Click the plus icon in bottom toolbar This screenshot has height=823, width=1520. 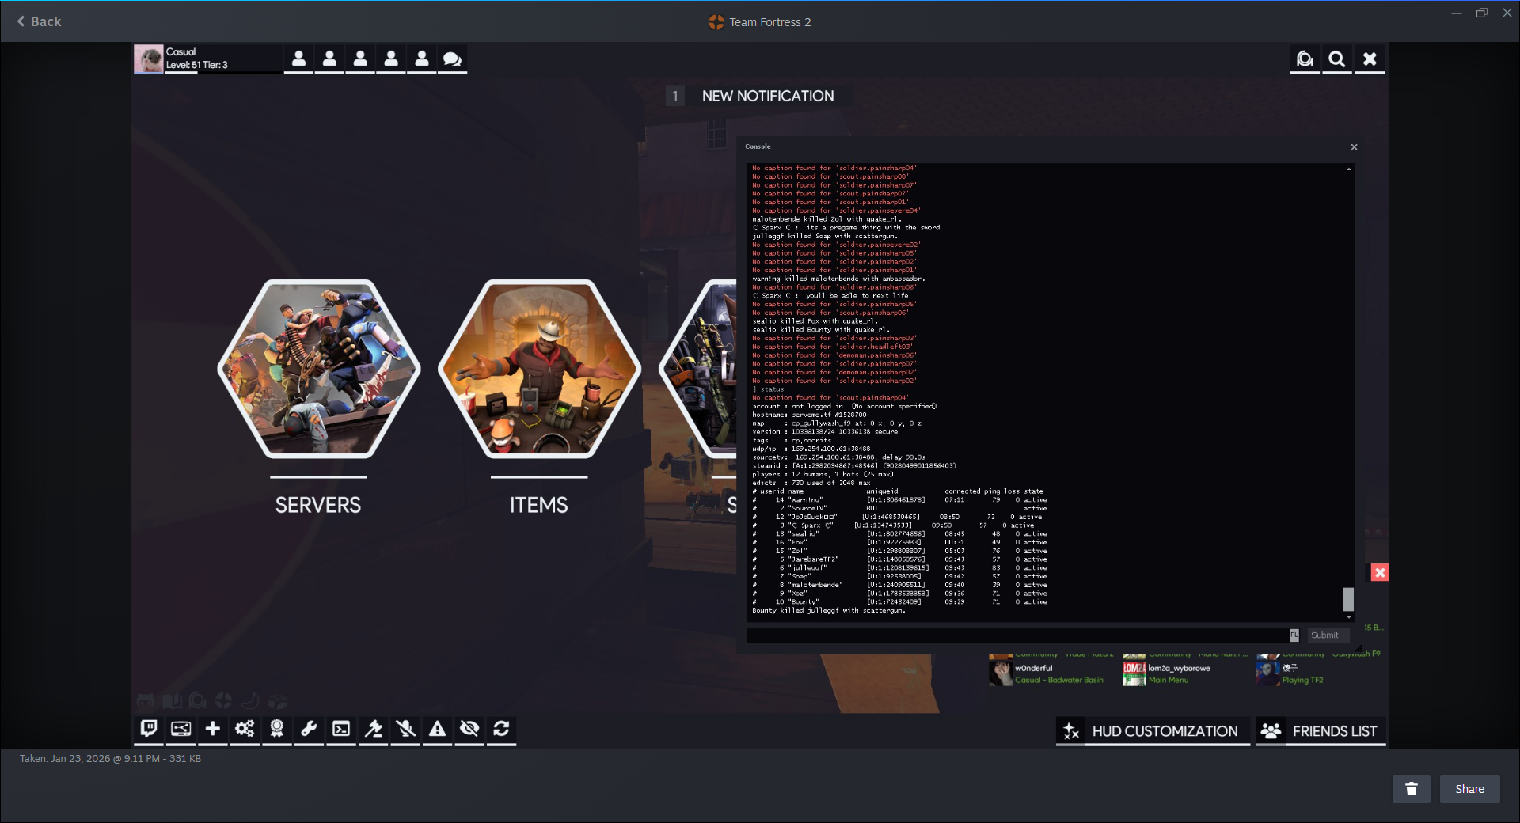coord(212,729)
